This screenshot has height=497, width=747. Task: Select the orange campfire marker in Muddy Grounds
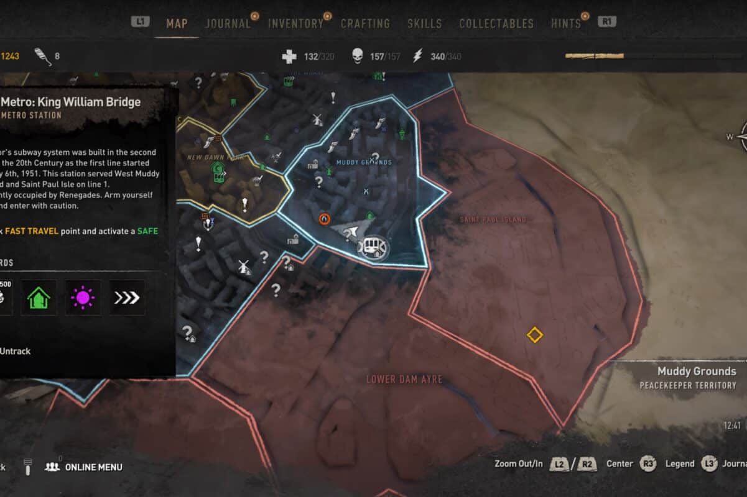(324, 219)
